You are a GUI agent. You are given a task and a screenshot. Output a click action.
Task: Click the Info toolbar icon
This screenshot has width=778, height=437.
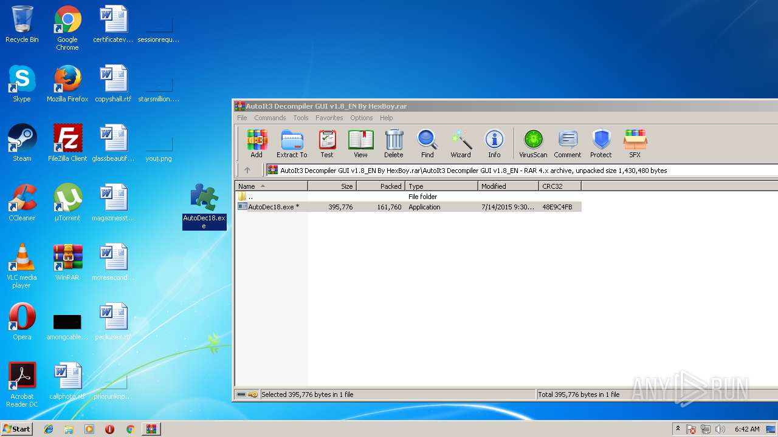[x=494, y=144]
